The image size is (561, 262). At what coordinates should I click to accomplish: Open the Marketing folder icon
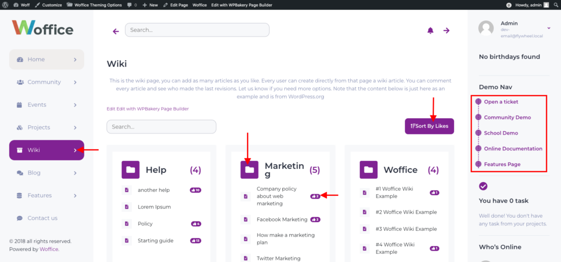pos(249,170)
